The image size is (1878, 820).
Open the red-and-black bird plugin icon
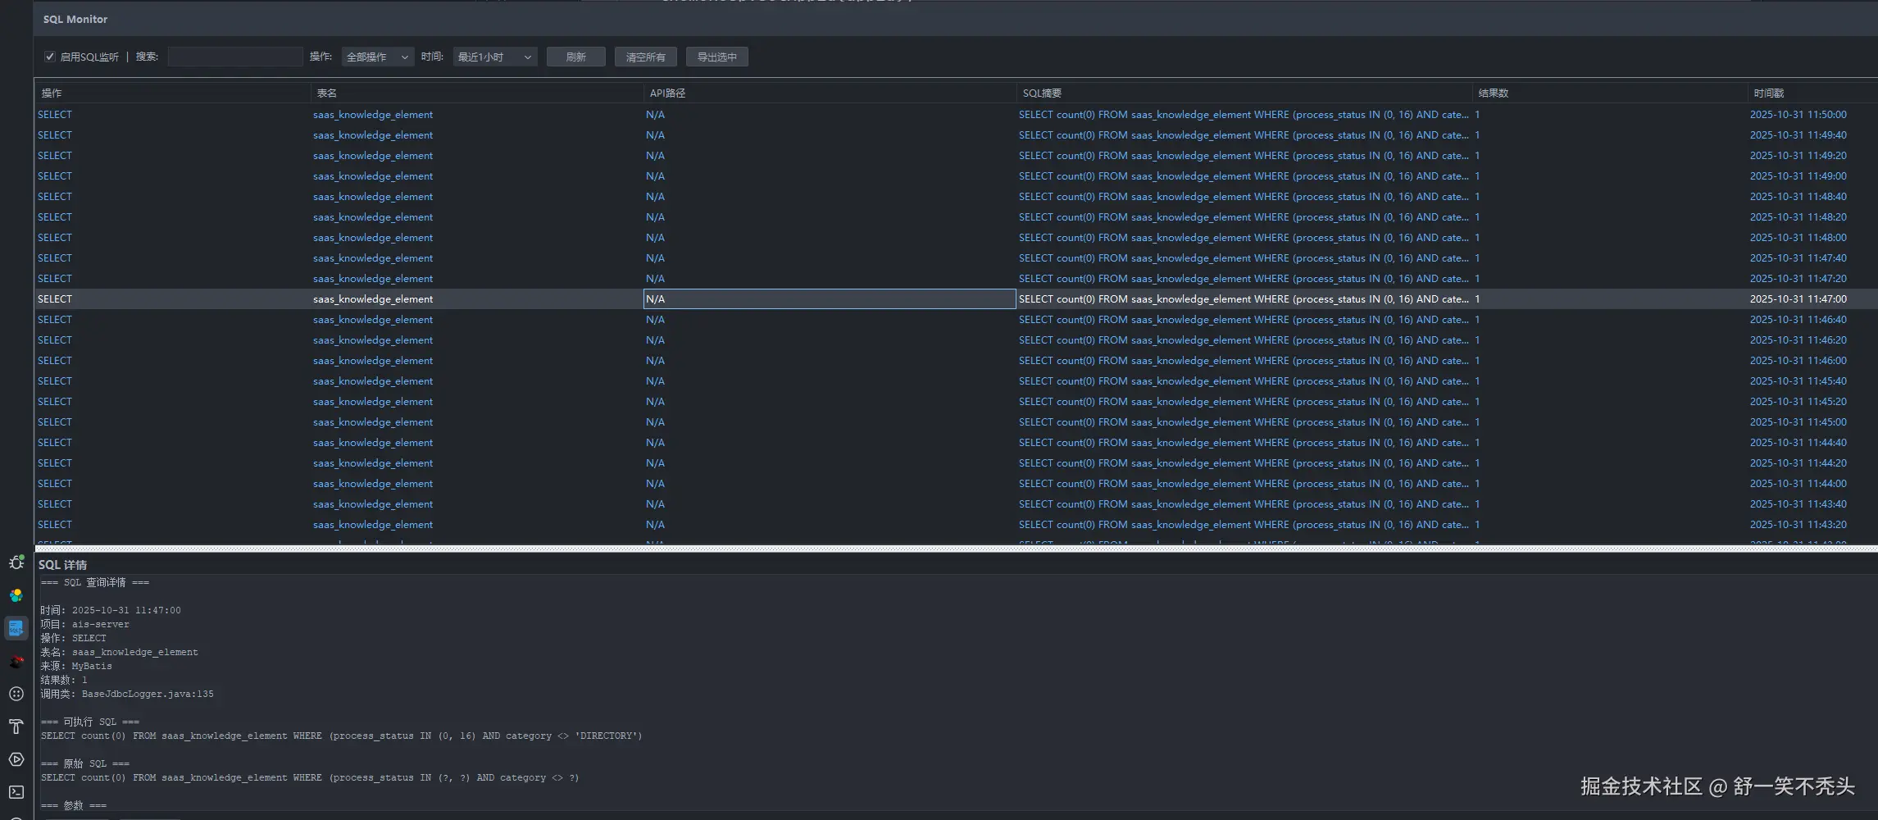point(16,661)
